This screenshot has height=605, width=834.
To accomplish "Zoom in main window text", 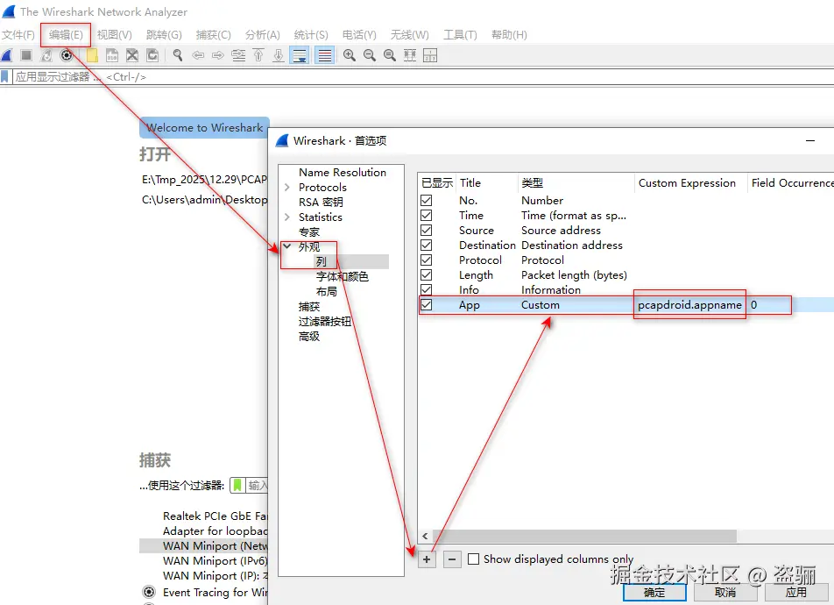I will click(x=350, y=55).
